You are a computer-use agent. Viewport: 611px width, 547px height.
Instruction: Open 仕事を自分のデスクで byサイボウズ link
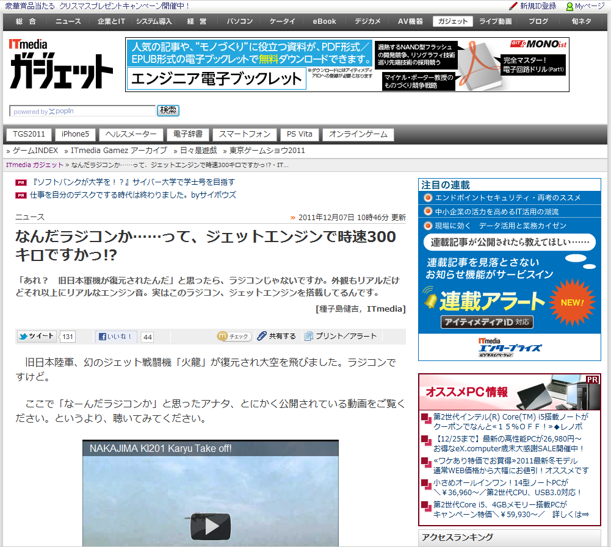[133, 195]
